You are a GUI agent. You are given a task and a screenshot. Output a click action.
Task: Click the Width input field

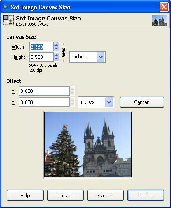pyautogui.click(x=41, y=47)
